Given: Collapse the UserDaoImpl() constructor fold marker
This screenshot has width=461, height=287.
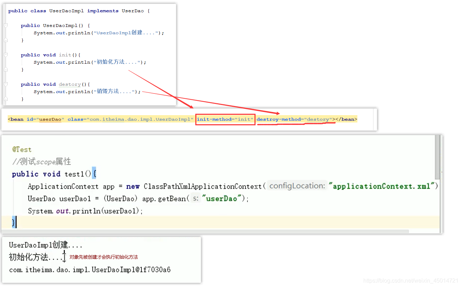Looking at the screenshot, I should click(x=5, y=26).
